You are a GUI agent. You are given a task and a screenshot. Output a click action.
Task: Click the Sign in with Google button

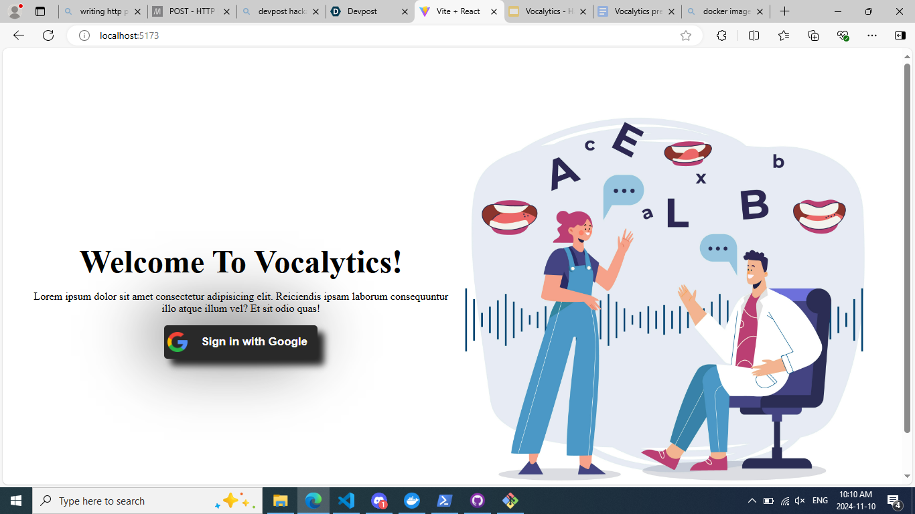tap(240, 342)
